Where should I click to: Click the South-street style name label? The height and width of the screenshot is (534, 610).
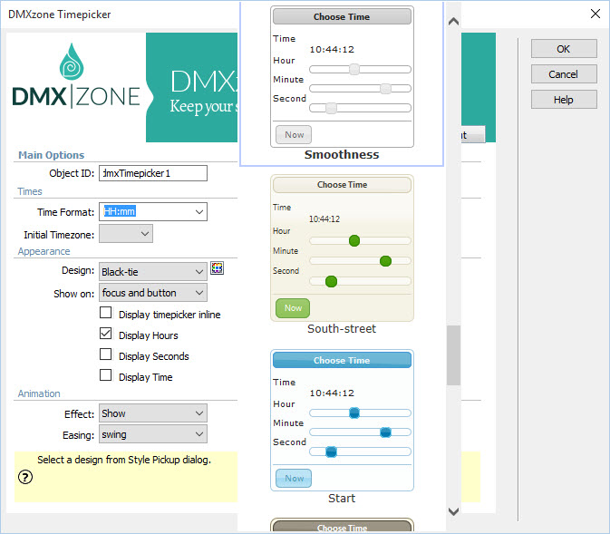342,328
